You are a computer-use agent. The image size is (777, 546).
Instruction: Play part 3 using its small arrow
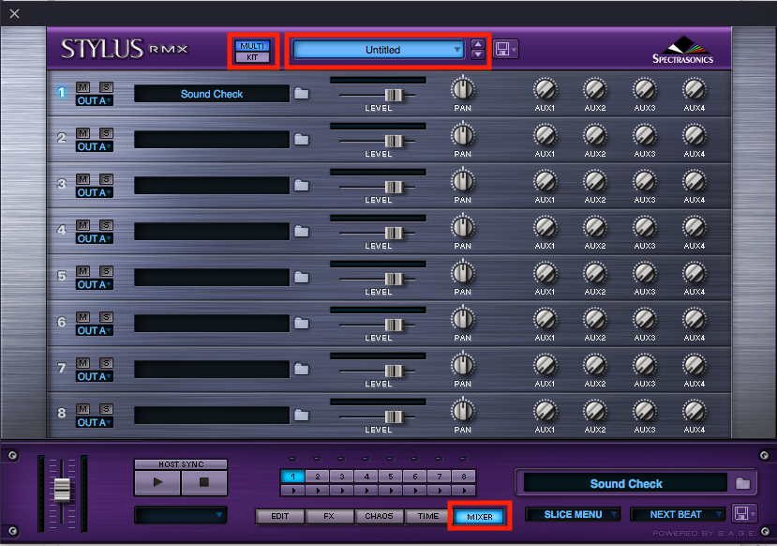coord(342,491)
